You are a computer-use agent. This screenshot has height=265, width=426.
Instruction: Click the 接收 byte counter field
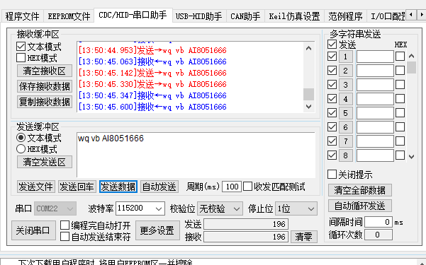pos(246,237)
